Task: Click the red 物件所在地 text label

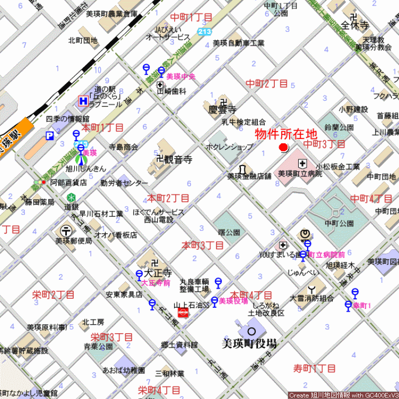Action: 286,134
